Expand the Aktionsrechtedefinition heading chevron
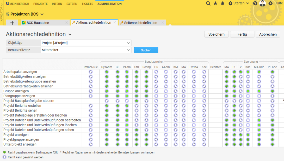The image size is (284, 161). click(x=70, y=34)
